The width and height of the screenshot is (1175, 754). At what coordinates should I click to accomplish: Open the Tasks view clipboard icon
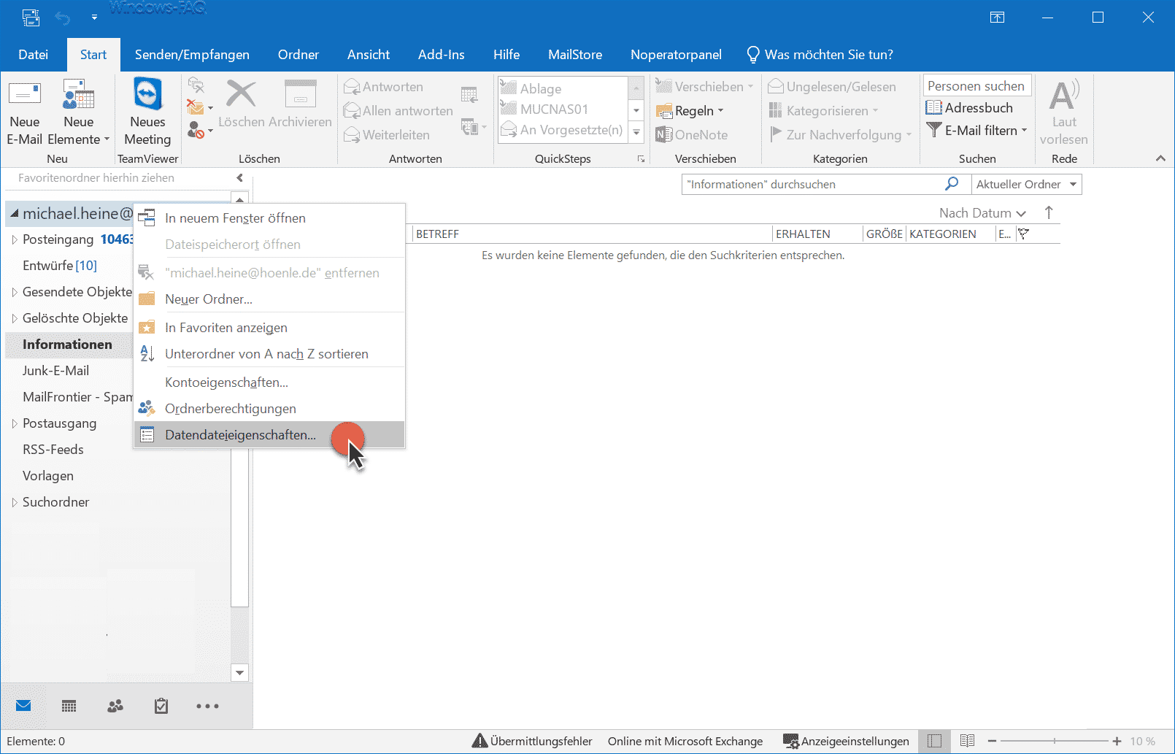(161, 706)
